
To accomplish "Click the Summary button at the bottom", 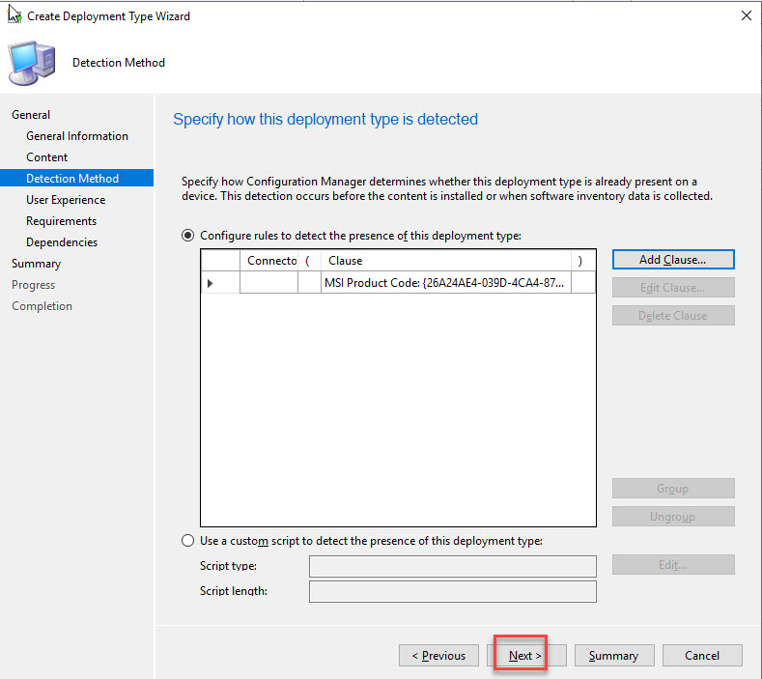I will coord(613,656).
